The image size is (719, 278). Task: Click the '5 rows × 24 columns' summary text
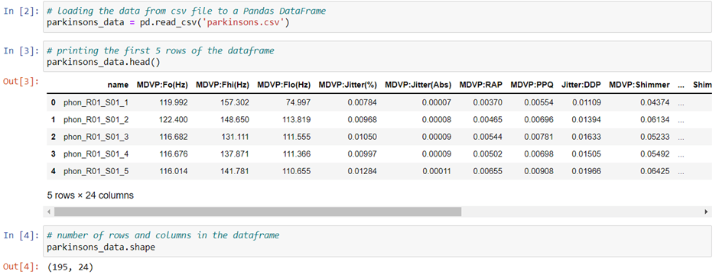point(90,196)
